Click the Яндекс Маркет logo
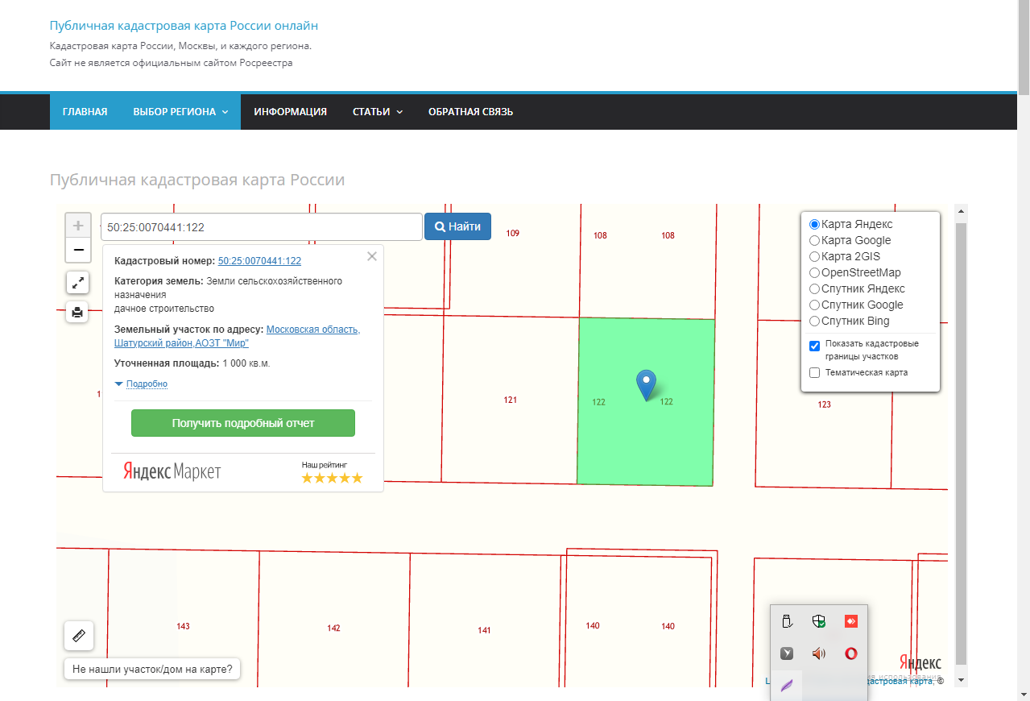Image resolution: width=1030 pixels, height=701 pixels. (172, 471)
